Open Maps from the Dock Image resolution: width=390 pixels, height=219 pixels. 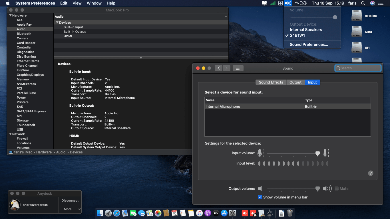coord(150,213)
